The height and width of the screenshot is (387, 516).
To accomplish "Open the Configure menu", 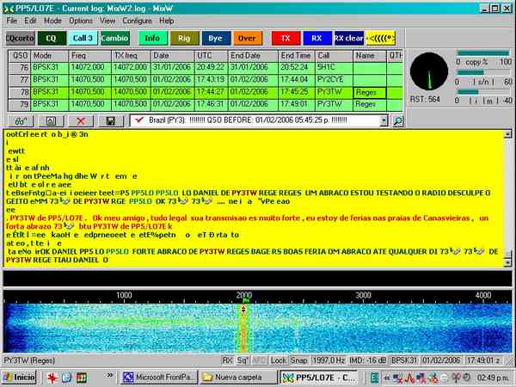I will (x=138, y=20).
